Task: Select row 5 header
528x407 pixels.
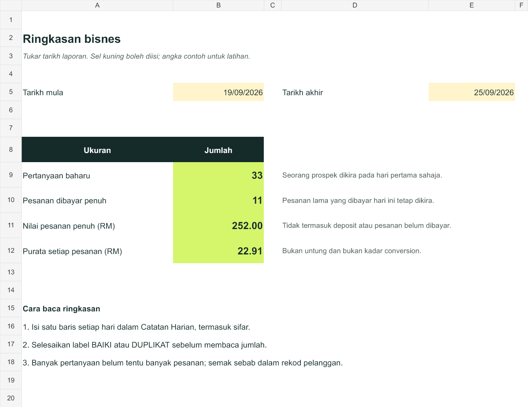Action: pos(11,92)
